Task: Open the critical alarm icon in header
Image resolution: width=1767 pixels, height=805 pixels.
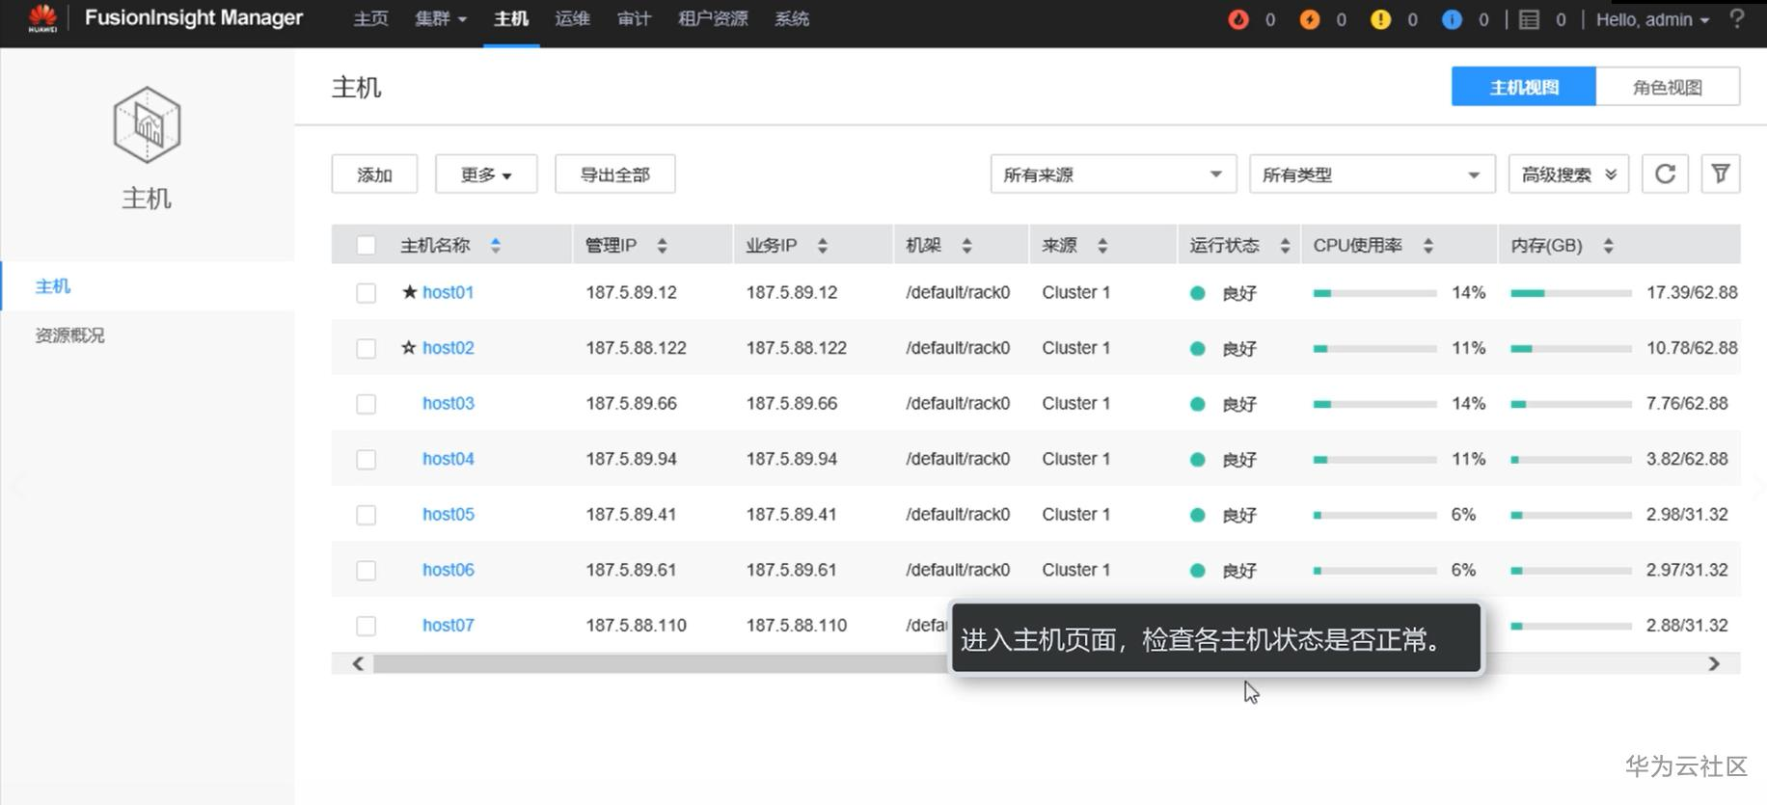Action: 1238,19
